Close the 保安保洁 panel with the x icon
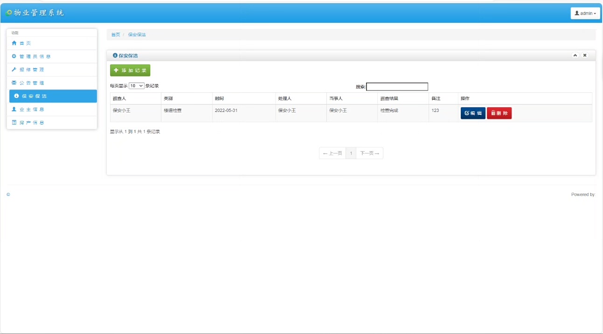This screenshot has height=334, width=603. click(585, 55)
